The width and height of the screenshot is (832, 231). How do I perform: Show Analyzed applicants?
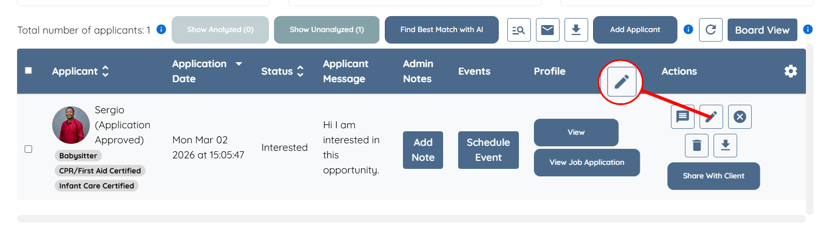pyautogui.click(x=220, y=30)
